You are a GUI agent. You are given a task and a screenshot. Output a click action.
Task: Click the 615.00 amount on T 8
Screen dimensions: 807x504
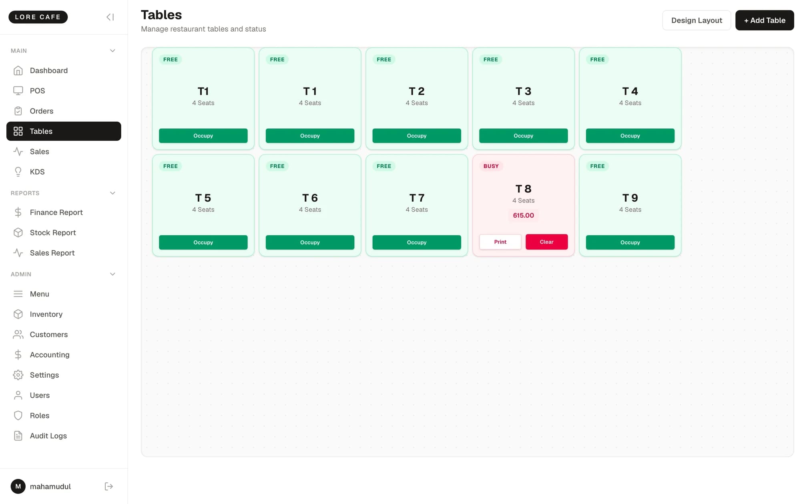(x=523, y=216)
